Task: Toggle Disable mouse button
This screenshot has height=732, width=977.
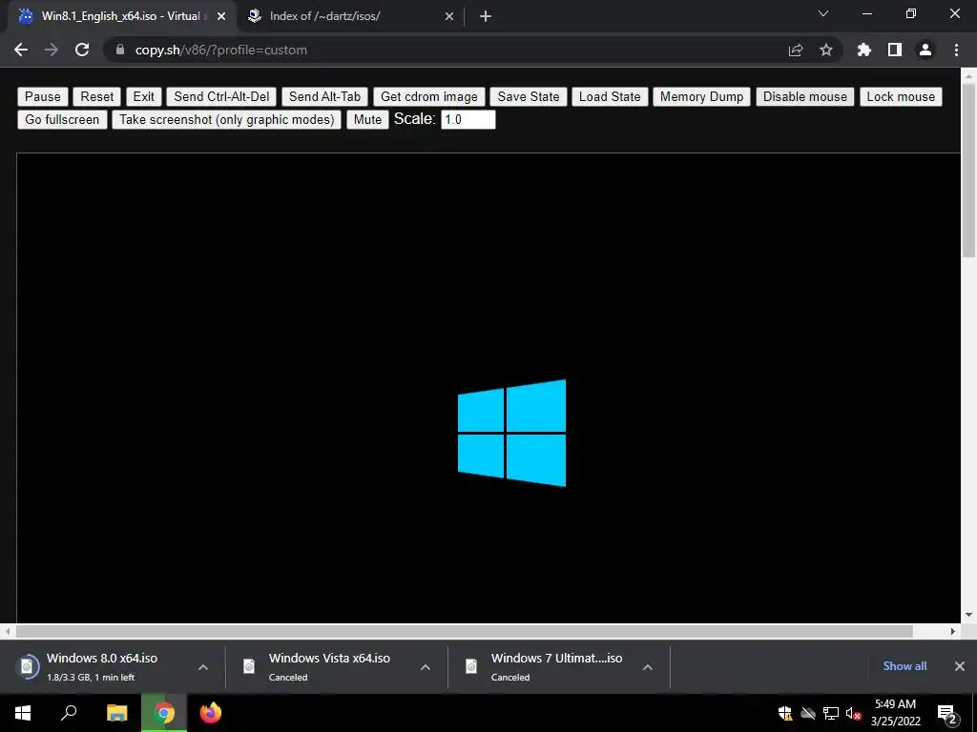Action: 805,96
